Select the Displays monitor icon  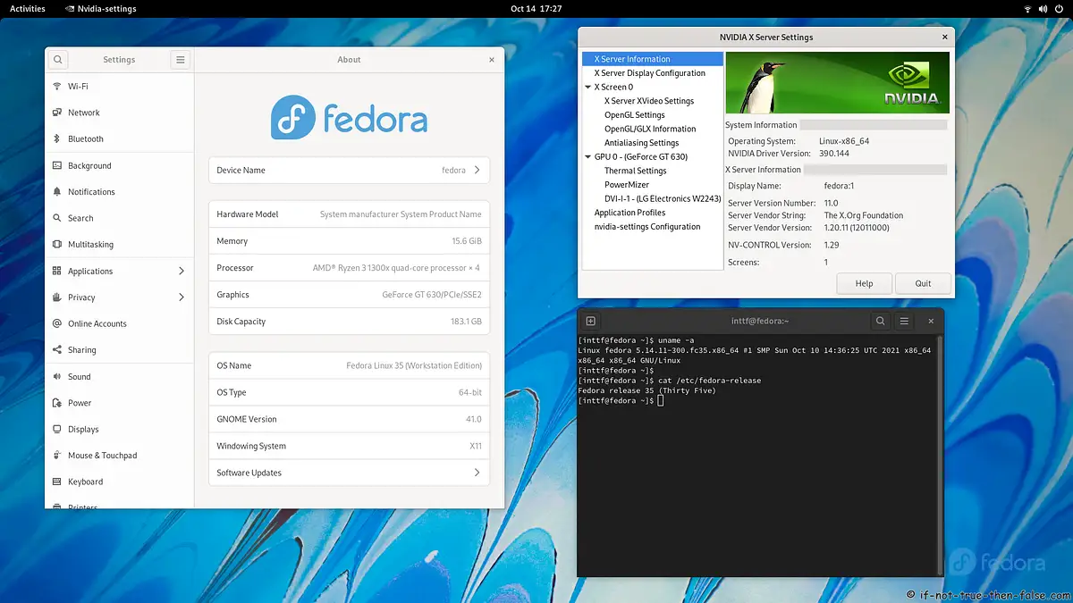click(x=57, y=430)
